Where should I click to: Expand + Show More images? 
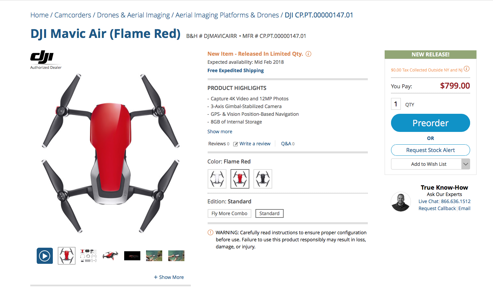[x=169, y=277]
